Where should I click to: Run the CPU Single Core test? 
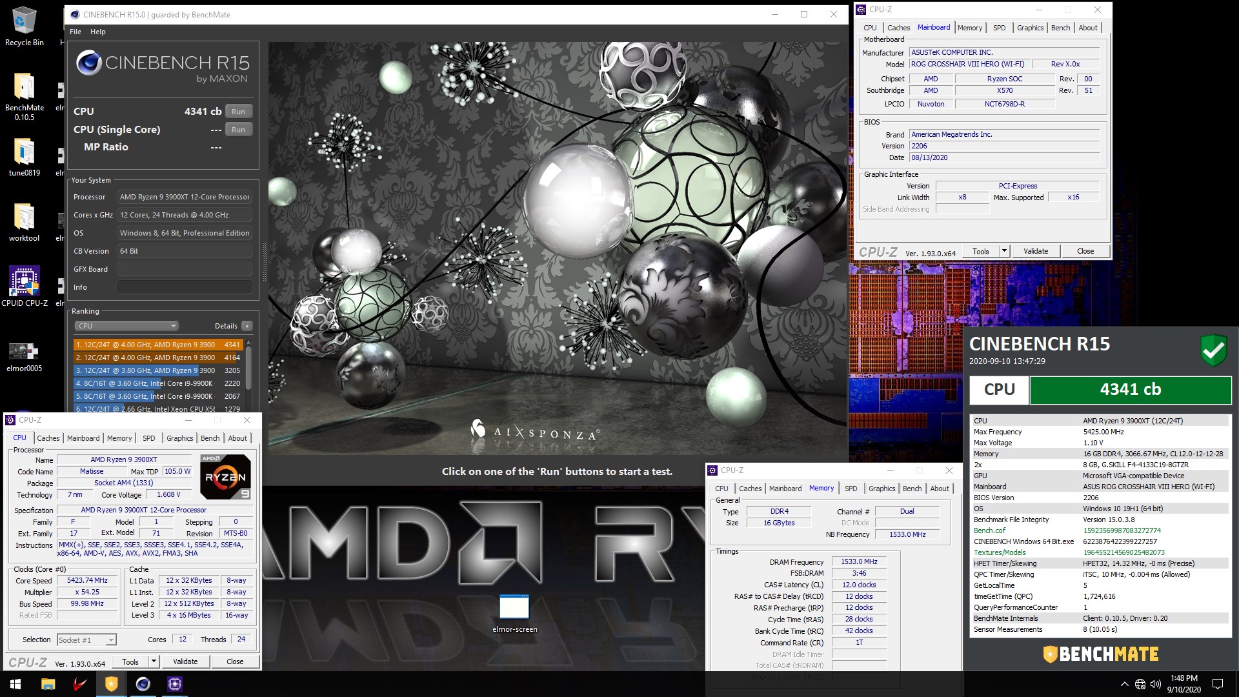(x=238, y=129)
